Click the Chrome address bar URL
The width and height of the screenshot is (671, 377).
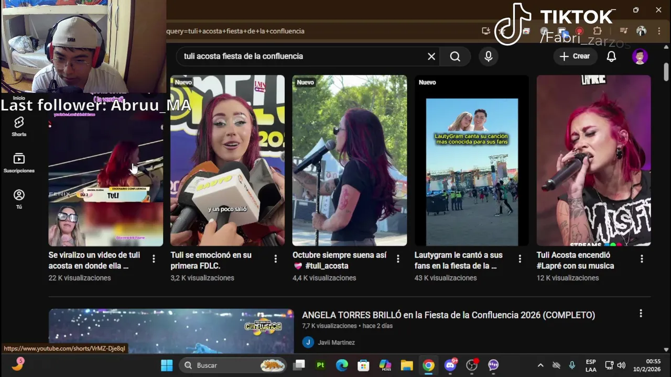pyautogui.click(x=235, y=31)
